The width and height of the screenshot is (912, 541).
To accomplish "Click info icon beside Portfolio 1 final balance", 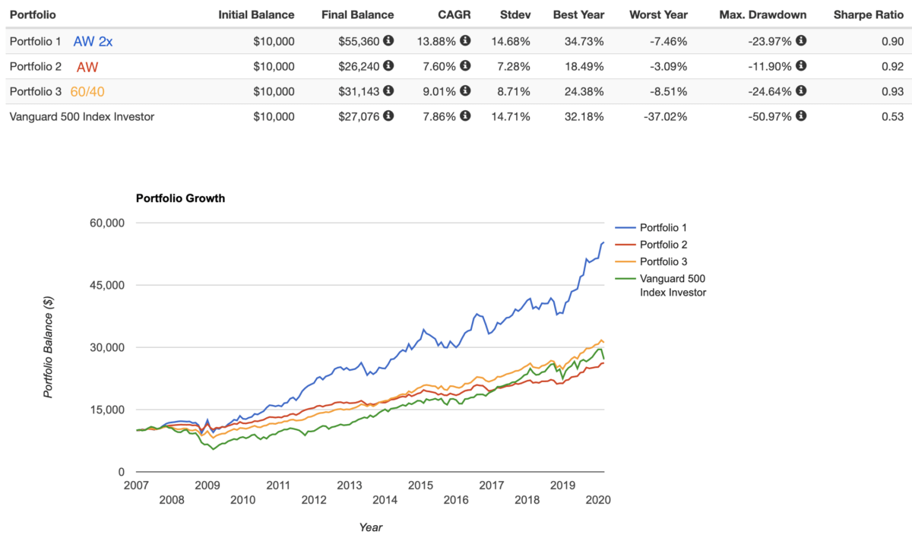I will coord(389,41).
